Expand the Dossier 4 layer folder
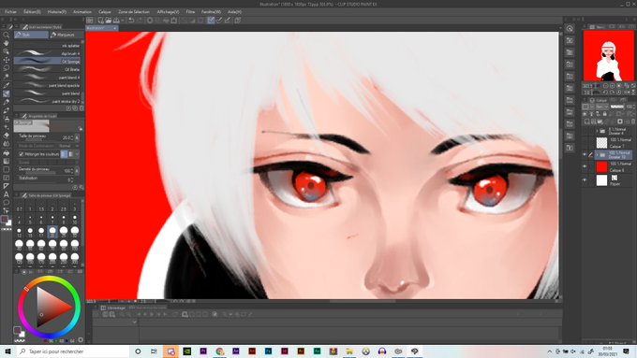The height and width of the screenshot is (358, 637). pyautogui.click(x=598, y=131)
